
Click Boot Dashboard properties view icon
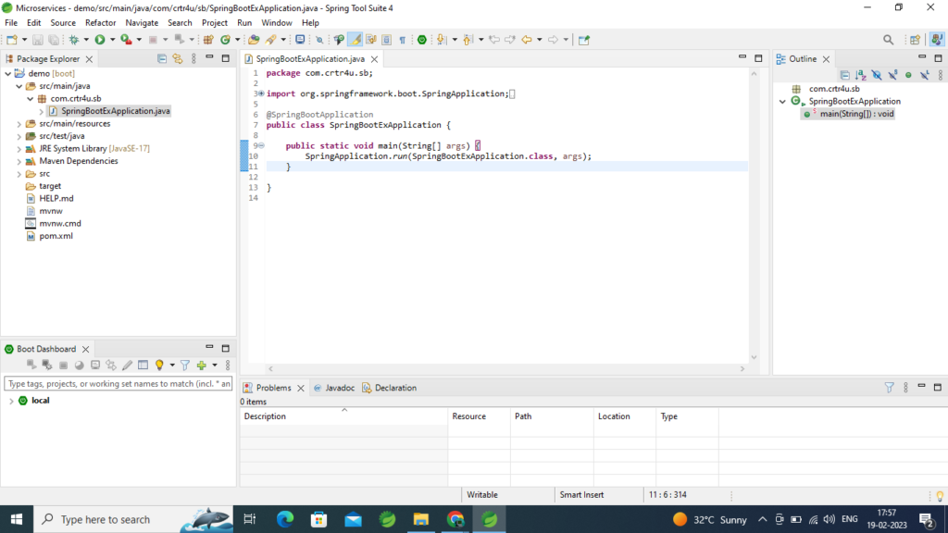143,365
